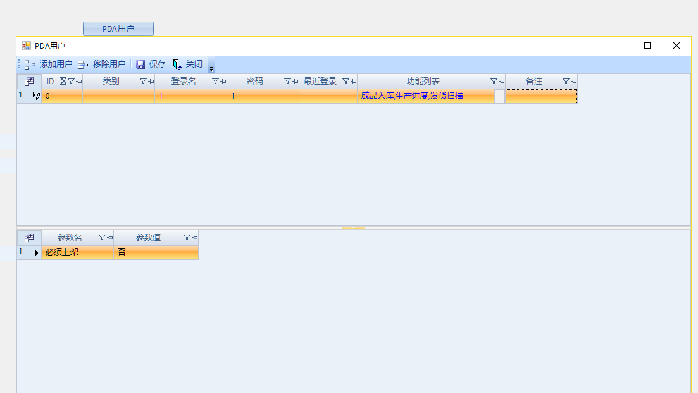Click the field chooser icon of the upper grid

point(29,82)
